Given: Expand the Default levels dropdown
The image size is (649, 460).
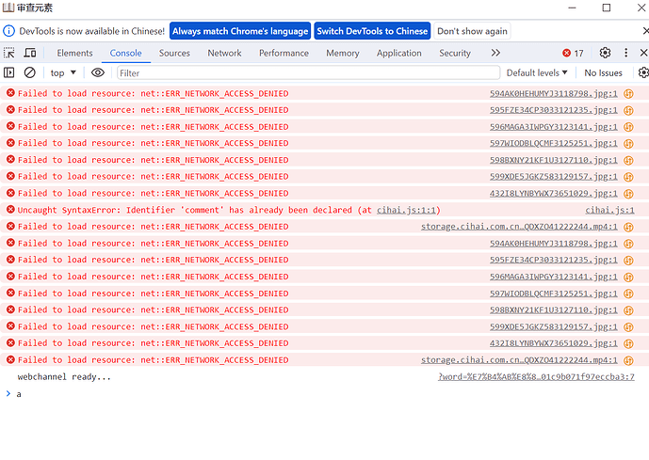Looking at the screenshot, I should 537,72.
